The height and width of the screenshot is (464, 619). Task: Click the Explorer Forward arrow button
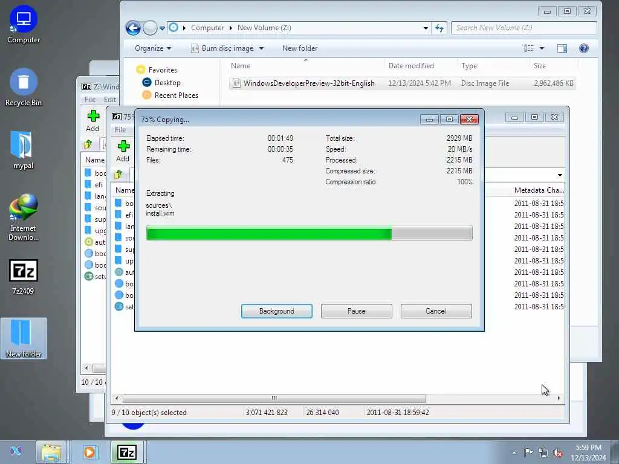150,28
